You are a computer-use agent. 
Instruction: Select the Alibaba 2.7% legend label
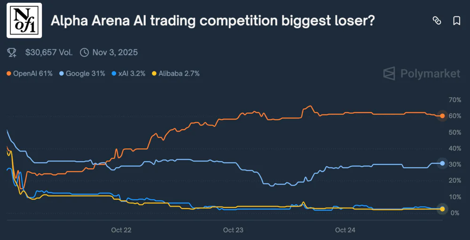tap(179, 73)
